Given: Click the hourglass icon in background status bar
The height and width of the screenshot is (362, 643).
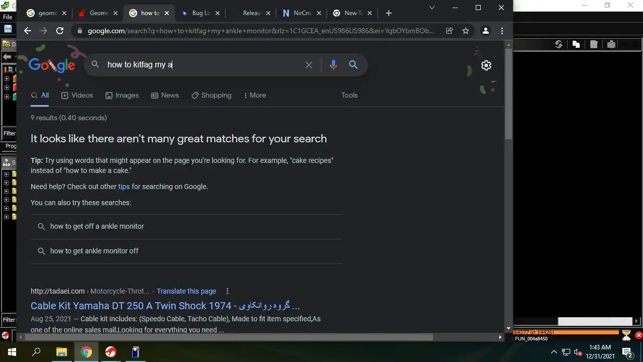Looking at the screenshot, I should click(626, 335).
